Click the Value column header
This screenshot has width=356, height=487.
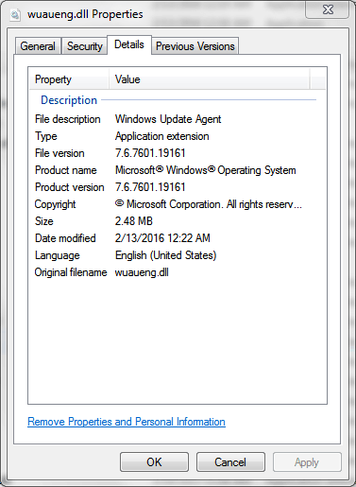coord(210,79)
